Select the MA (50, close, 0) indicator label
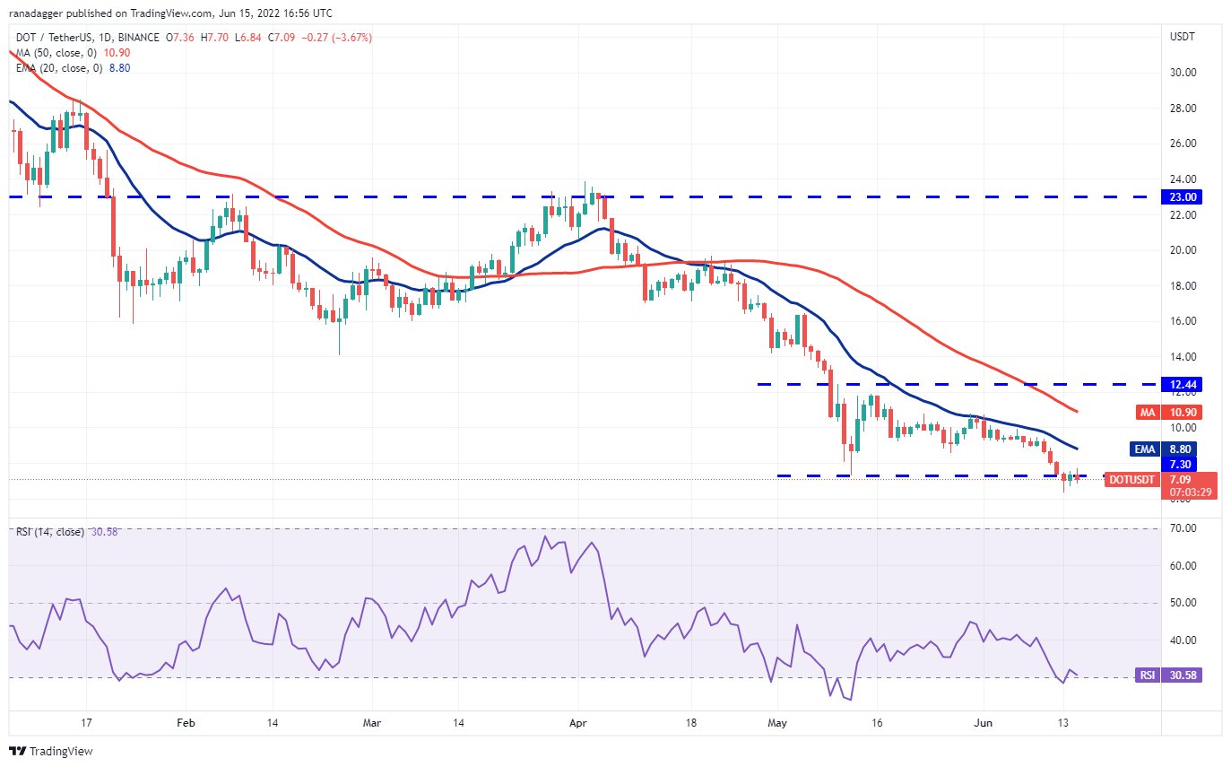 pyautogui.click(x=55, y=53)
